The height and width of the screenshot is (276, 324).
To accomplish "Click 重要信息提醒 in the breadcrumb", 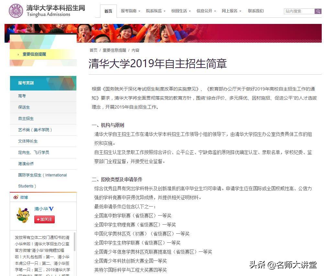I will (x=114, y=50).
